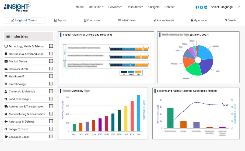Screen dimensions: 245x151
Task: Click the Automotive & Transportation truck icon
Action: (6, 107)
